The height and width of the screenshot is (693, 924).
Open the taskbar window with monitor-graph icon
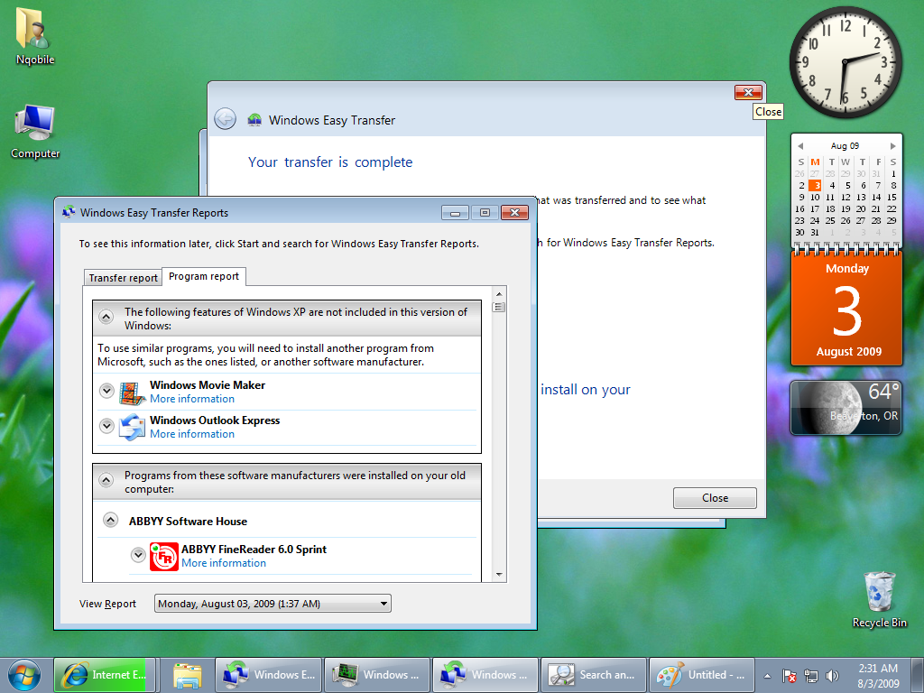pos(377,675)
